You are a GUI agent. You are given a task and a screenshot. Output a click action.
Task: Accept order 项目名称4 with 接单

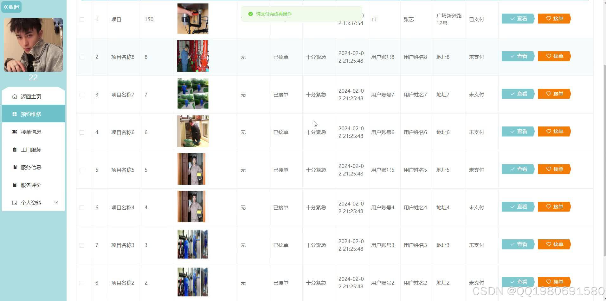(x=554, y=207)
